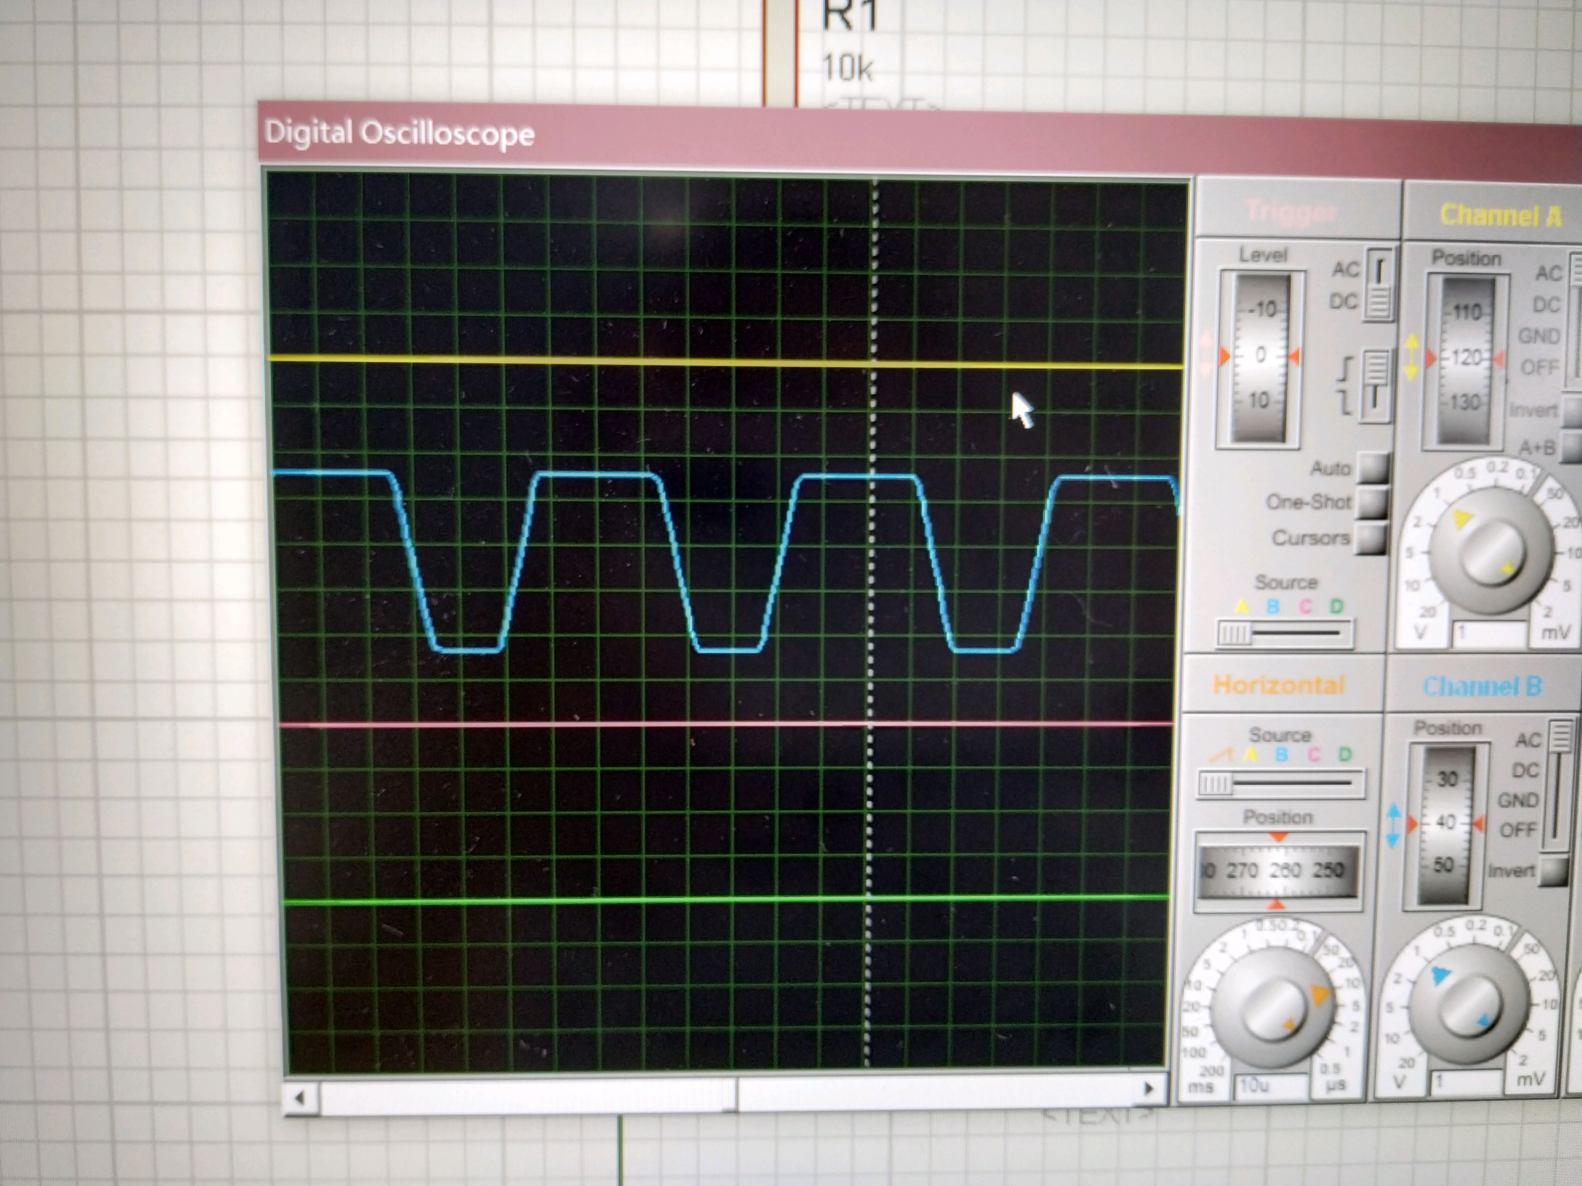Click falling edge trigger symbol

(x=1345, y=403)
